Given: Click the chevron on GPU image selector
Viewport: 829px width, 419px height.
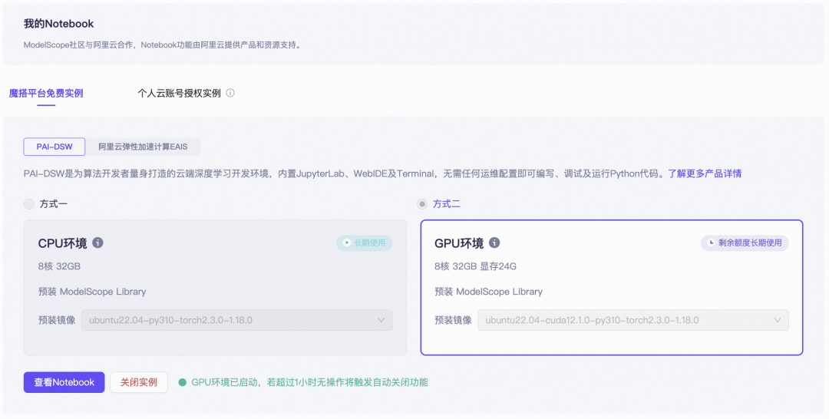Looking at the screenshot, I should pos(777,320).
